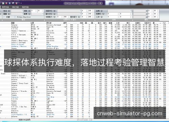Click the 工资 minimum value field
Screen dimensions: 169x122
[x=113, y=17]
